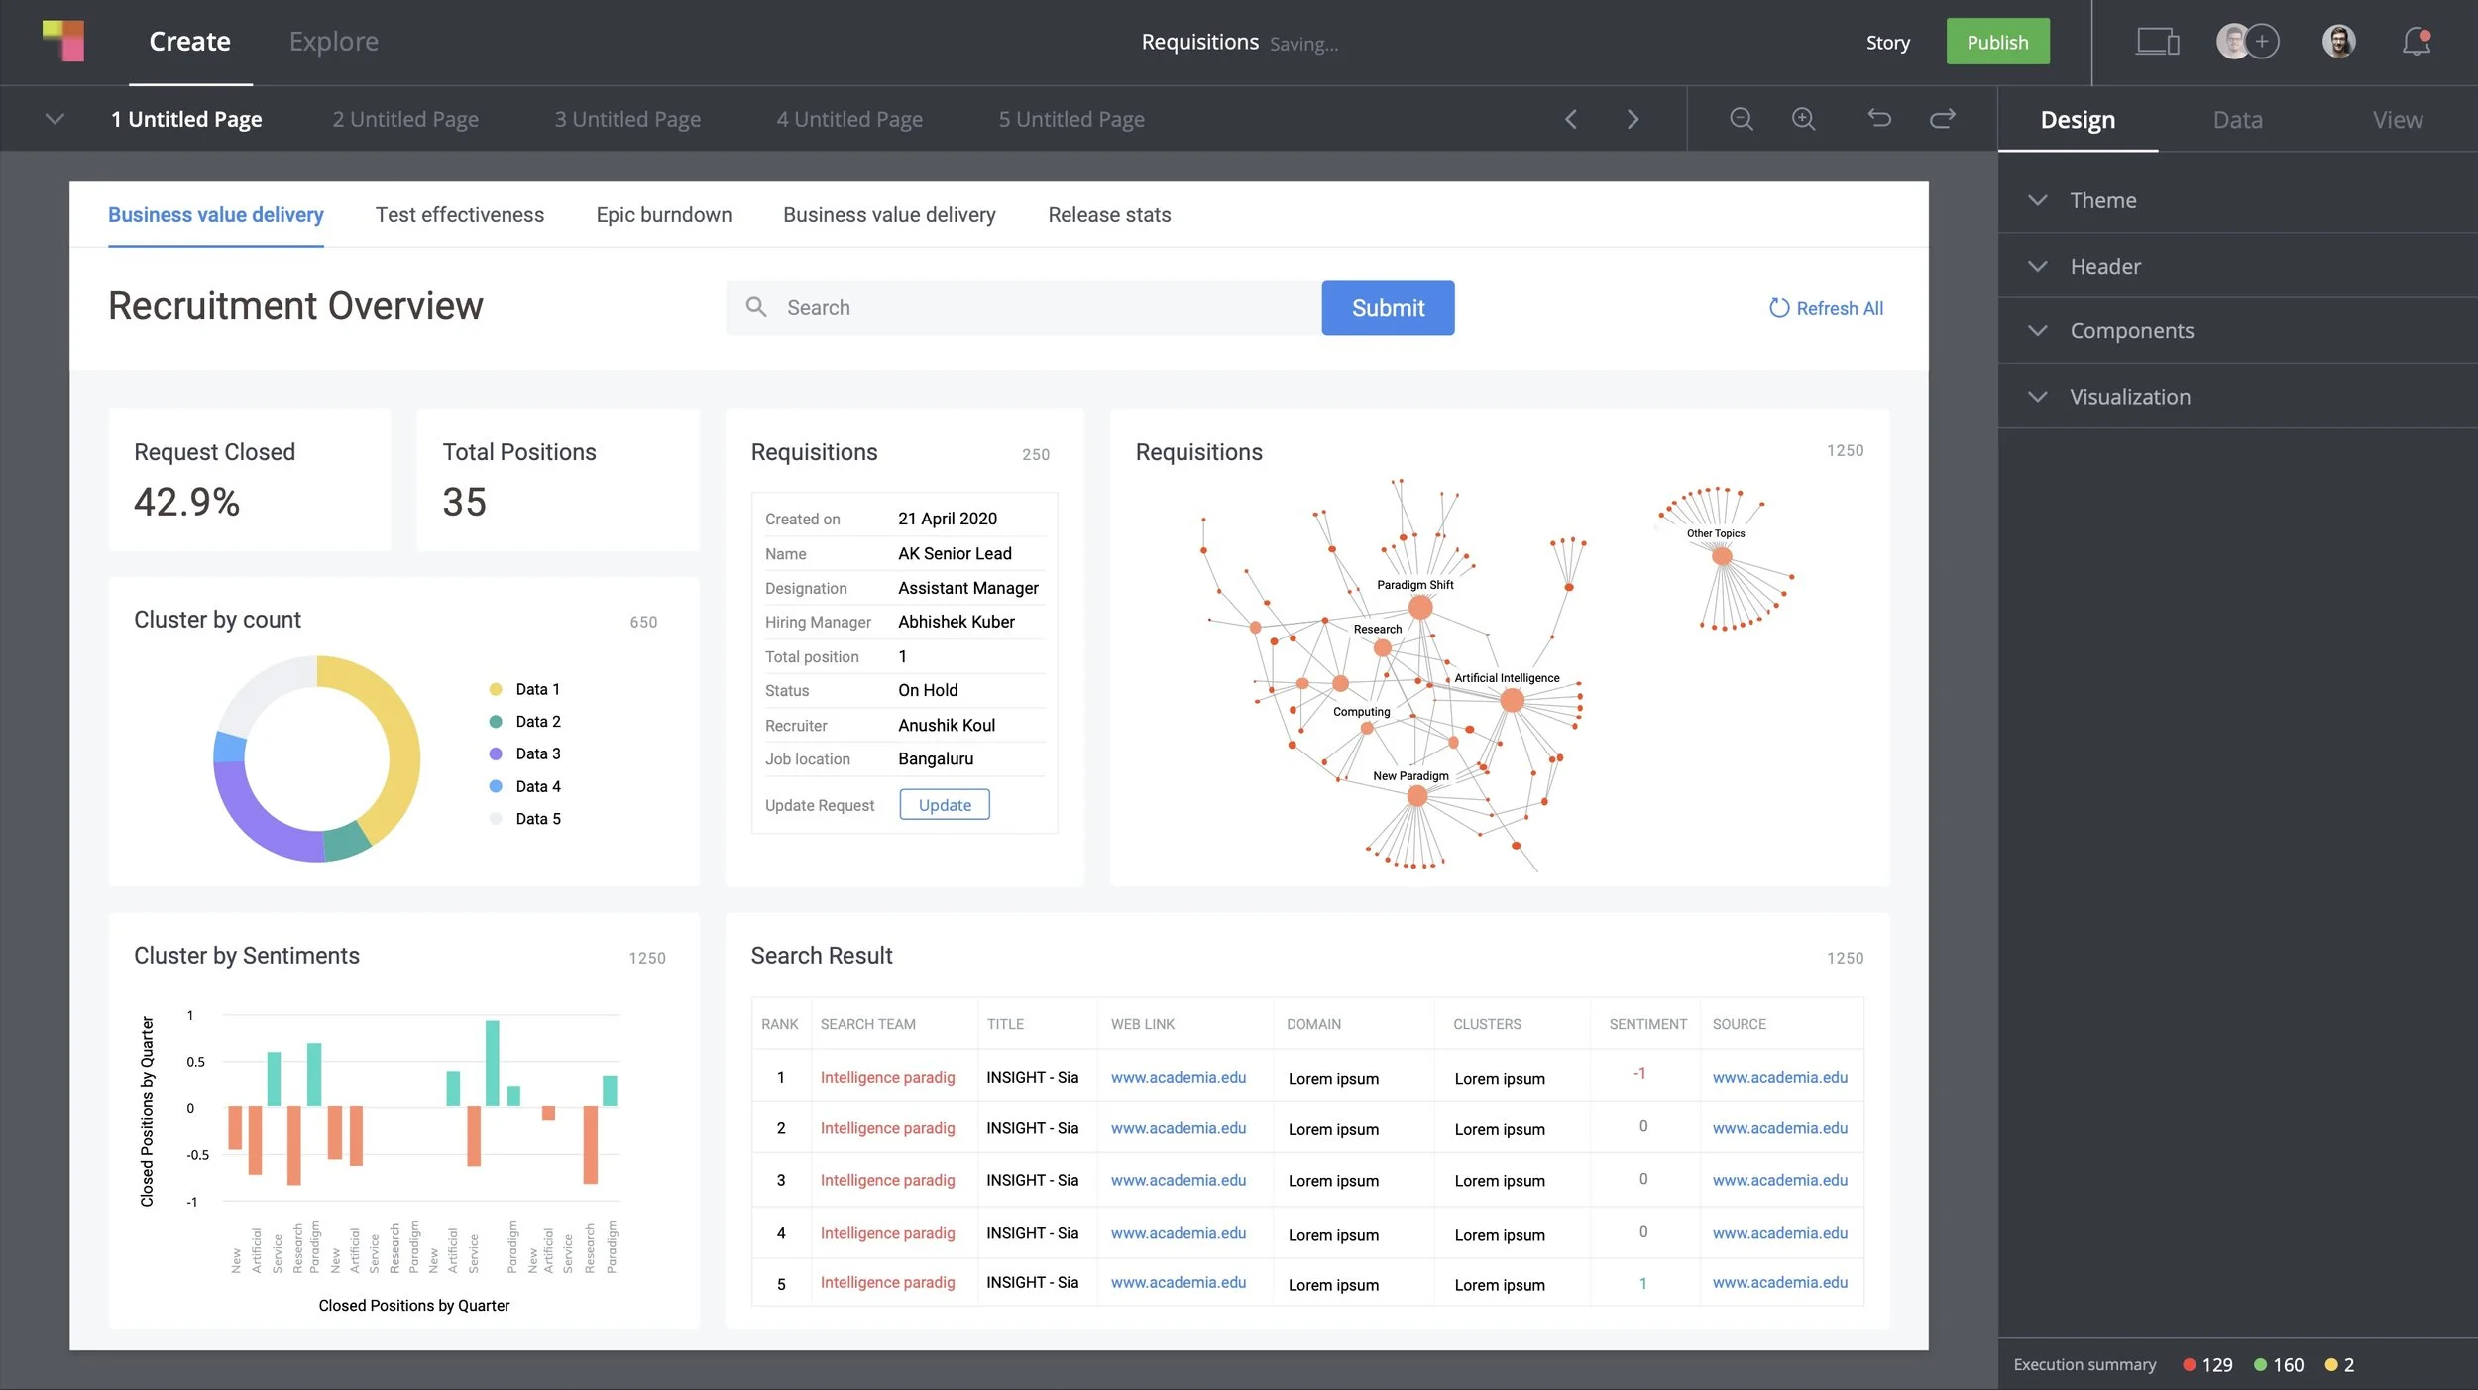Open the Epic burndown tab
This screenshot has width=2478, height=1390.
(663, 215)
